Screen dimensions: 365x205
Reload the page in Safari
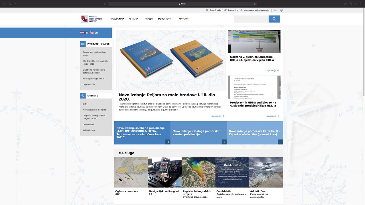coord(255,4)
